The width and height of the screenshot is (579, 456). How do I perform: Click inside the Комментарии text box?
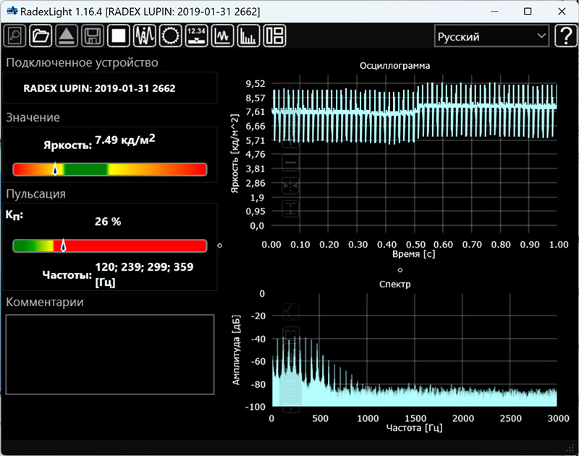coord(110,354)
